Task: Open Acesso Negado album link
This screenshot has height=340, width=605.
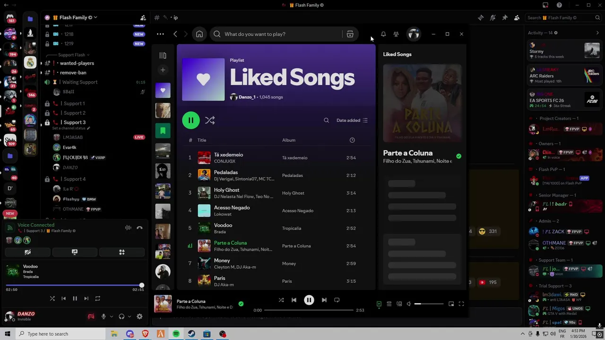Action: tap(298, 211)
